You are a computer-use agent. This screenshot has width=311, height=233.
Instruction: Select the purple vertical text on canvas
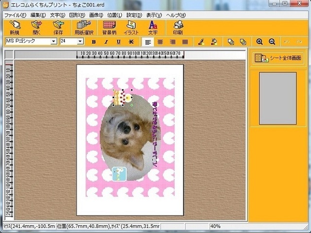(x=155, y=134)
